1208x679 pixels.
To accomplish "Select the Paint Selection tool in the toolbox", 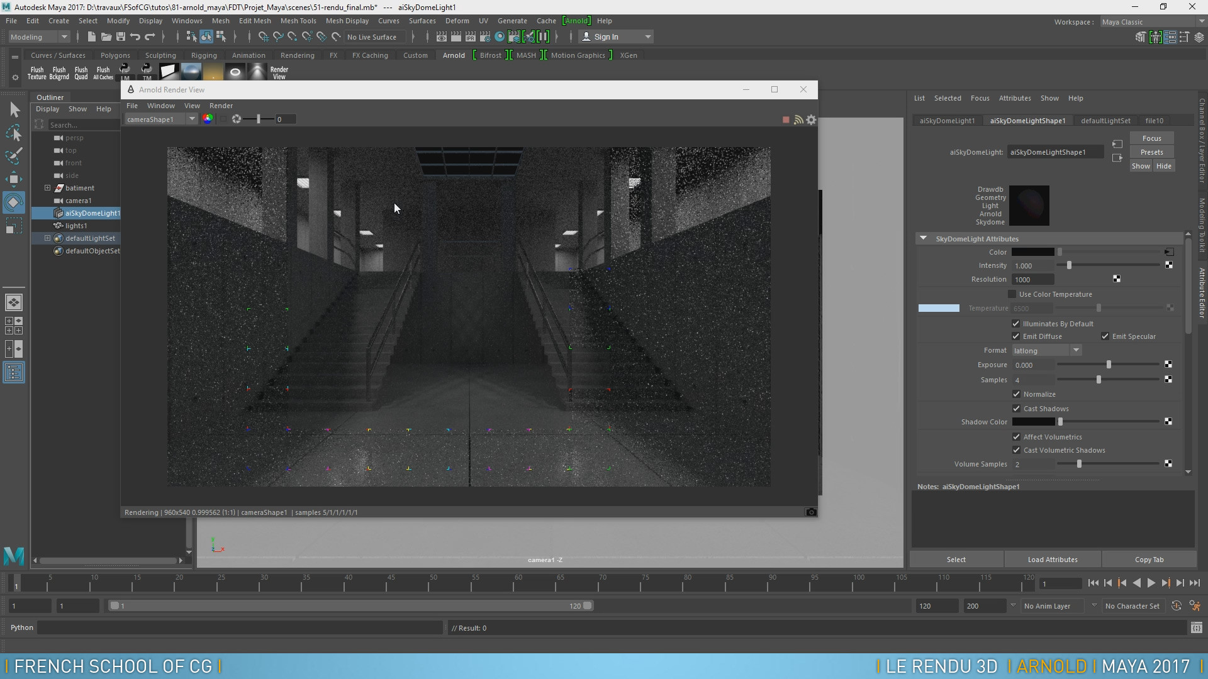I will (x=14, y=155).
